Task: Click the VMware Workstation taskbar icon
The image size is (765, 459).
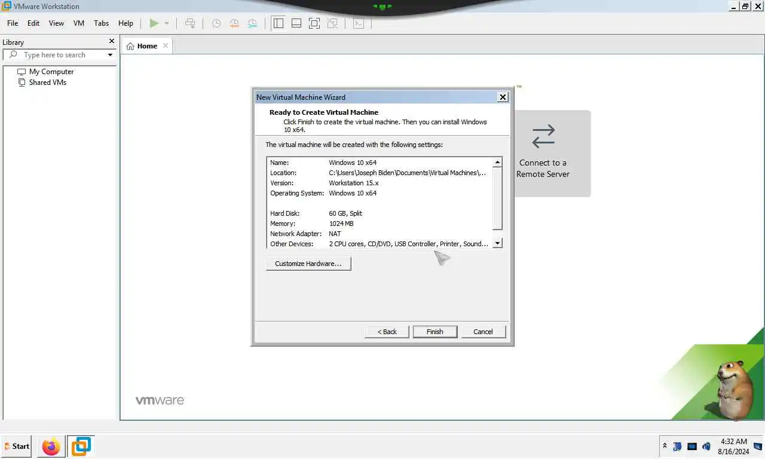Action: click(x=81, y=446)
